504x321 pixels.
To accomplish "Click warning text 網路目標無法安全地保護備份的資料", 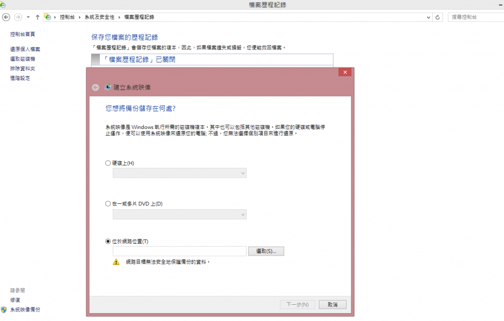I will point(167,262).
